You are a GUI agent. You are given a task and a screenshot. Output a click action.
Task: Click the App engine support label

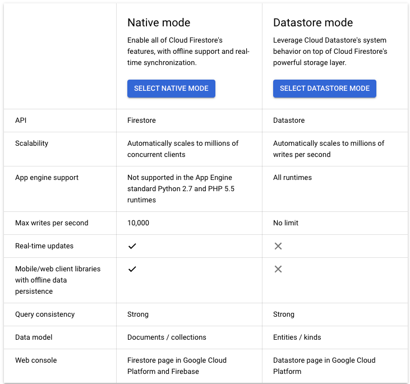pos(47,178)
